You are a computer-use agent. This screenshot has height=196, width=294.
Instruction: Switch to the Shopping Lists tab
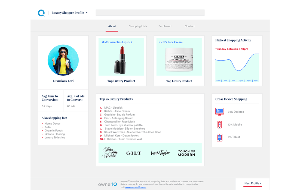point(138,26)
